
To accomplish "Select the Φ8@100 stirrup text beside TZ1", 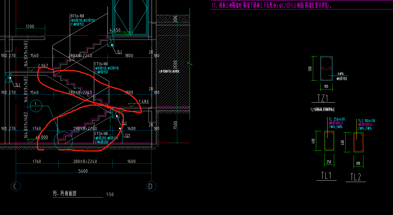I will click(342, 79).
